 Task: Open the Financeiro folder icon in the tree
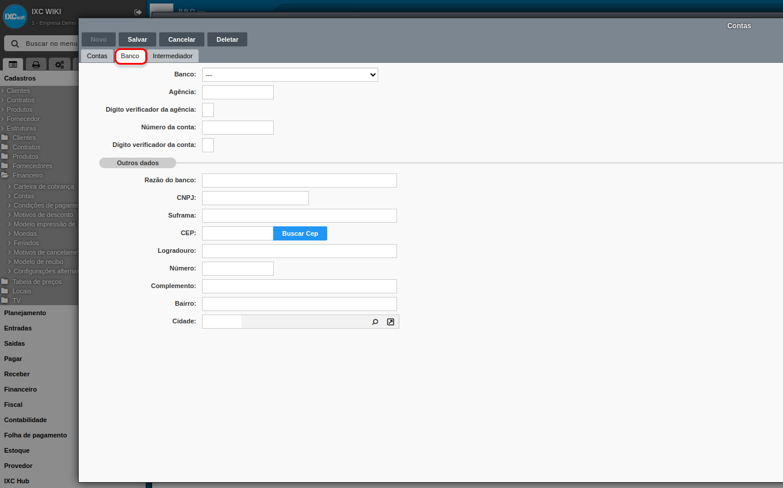click(5, 175)
